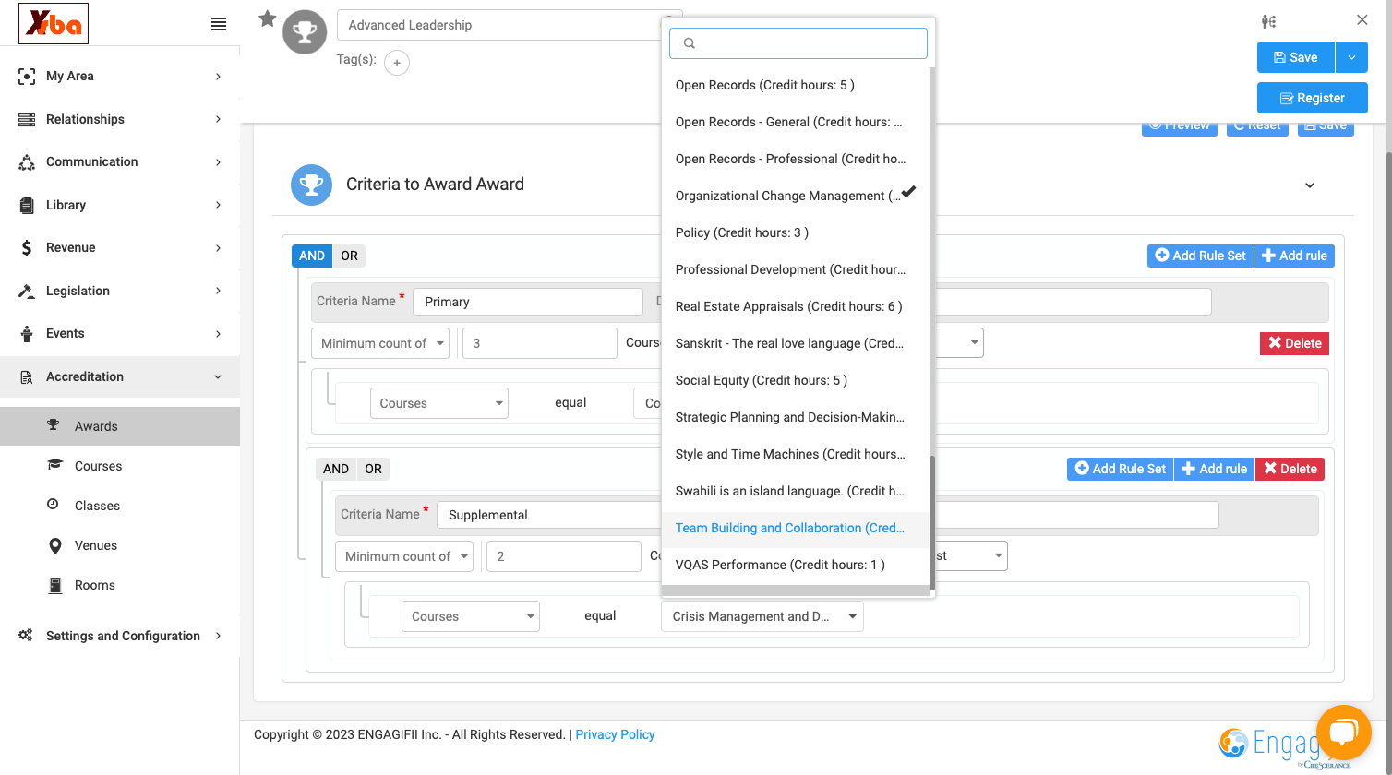Expand the Relationships menu chevron
1392x775 pixels.
(219, 119)
